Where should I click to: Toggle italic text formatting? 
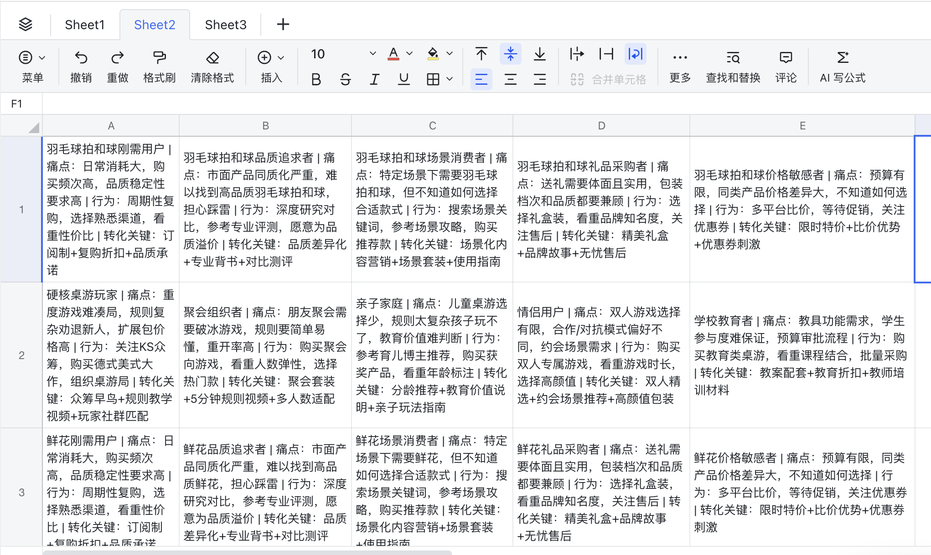click(x=374, y=80)
